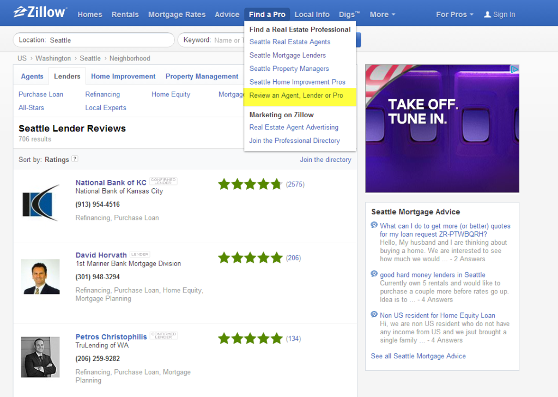Click question icon beside hard money lenders
This screenshot has width=558, height=397.
point(374,274)
